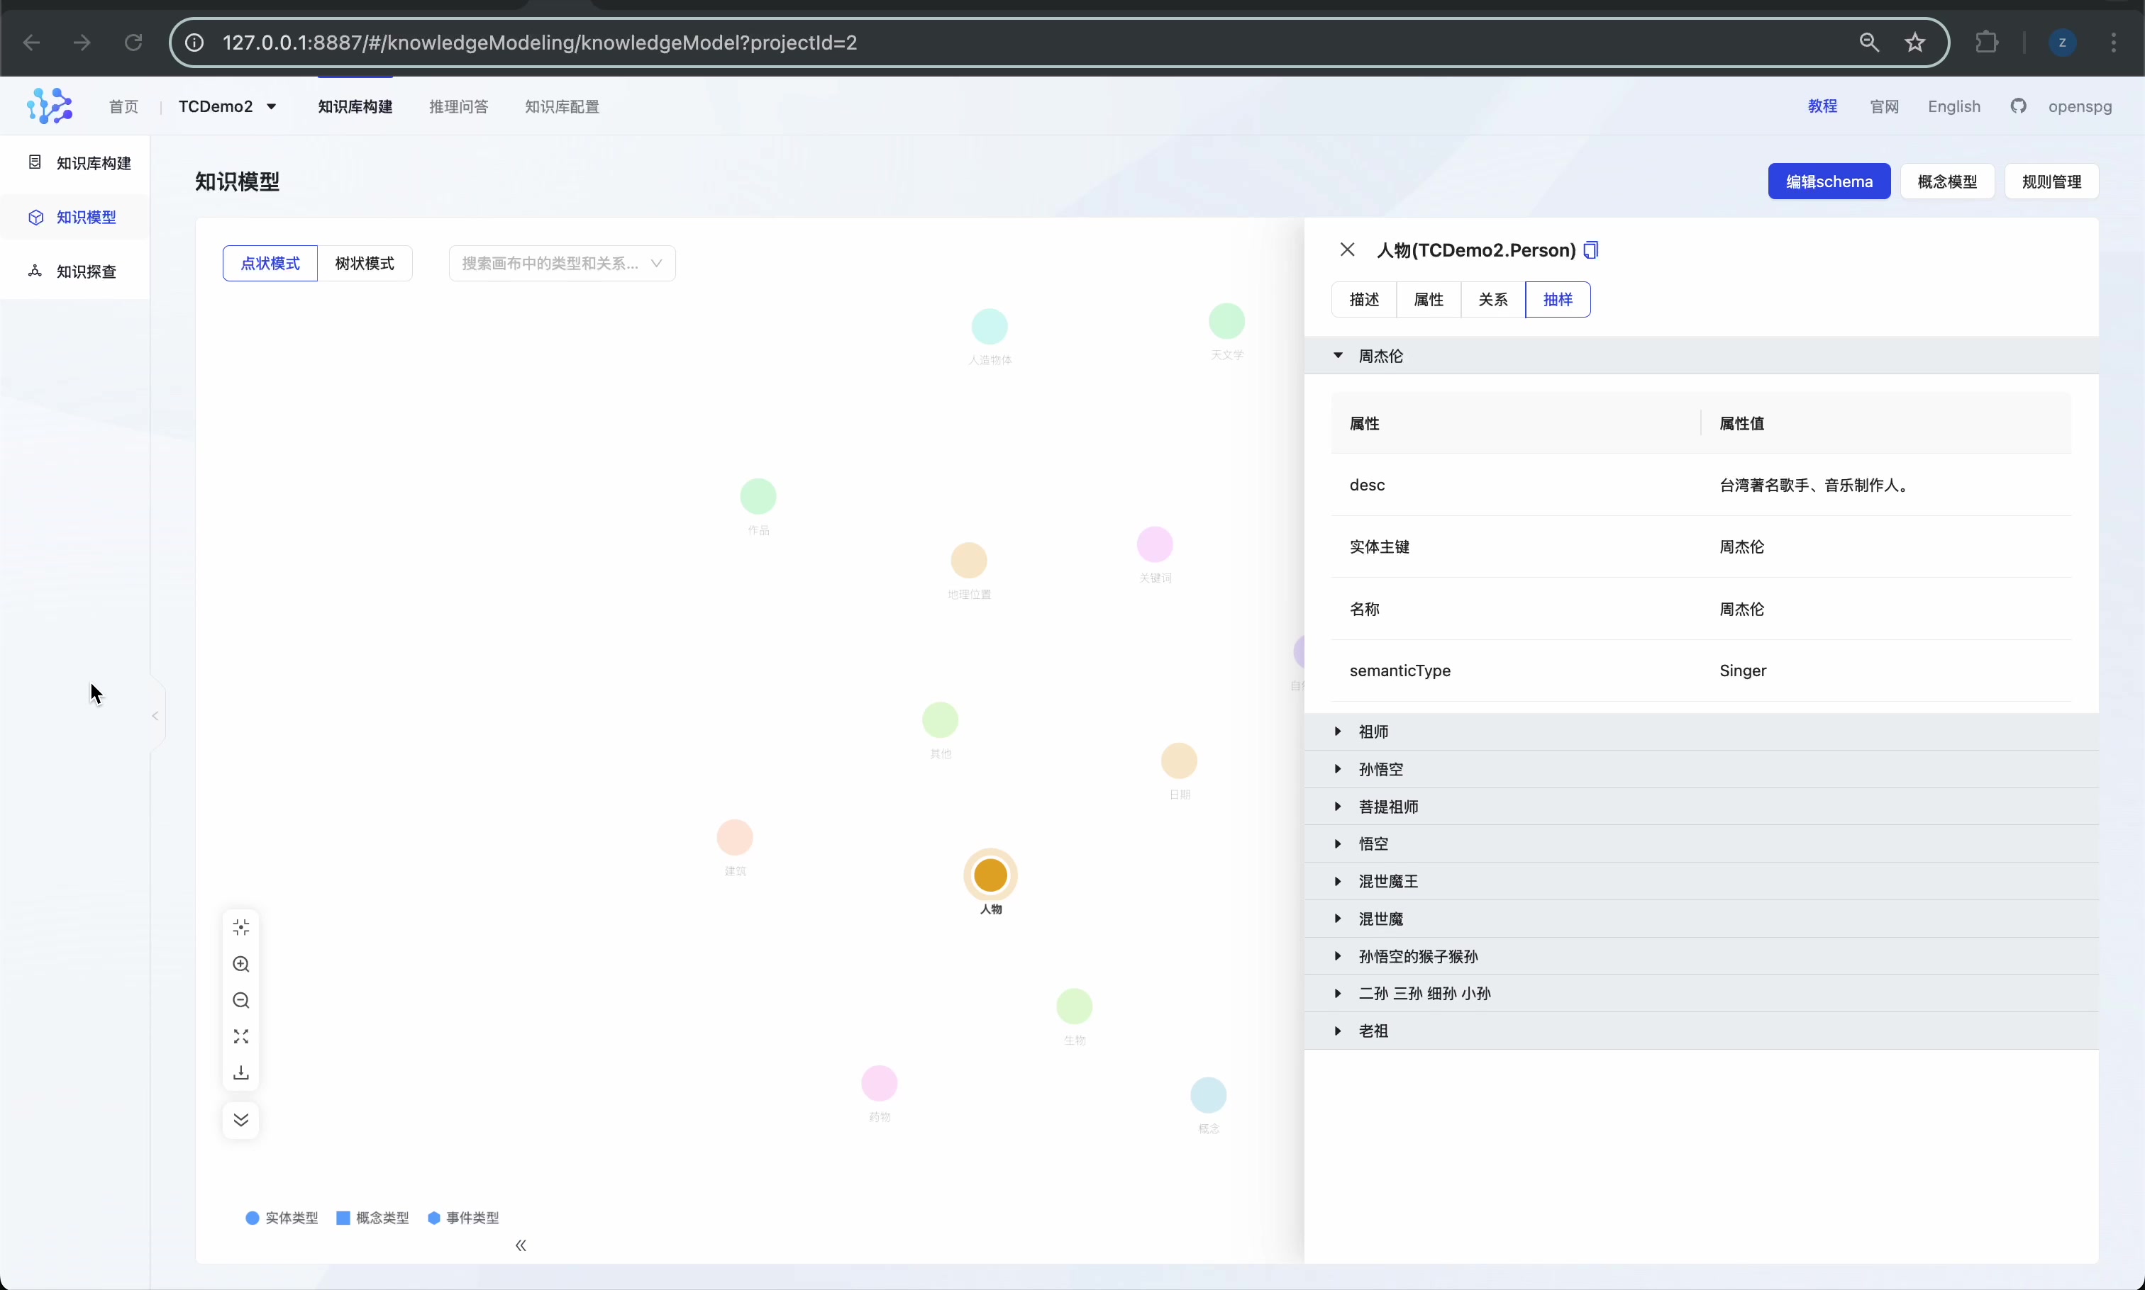This screenshot has width=2145, height=1290.
Task: Click the download graph image icon
Action: point(241,1074)
